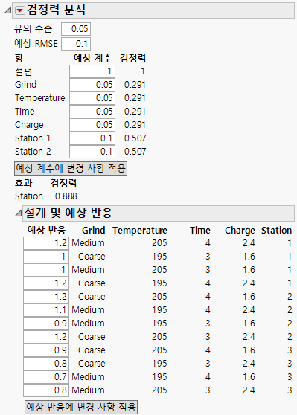The image size is (297, 415).
Task: Click the 예상 계수에 변경 사항 적용 button
Action: 71,168
